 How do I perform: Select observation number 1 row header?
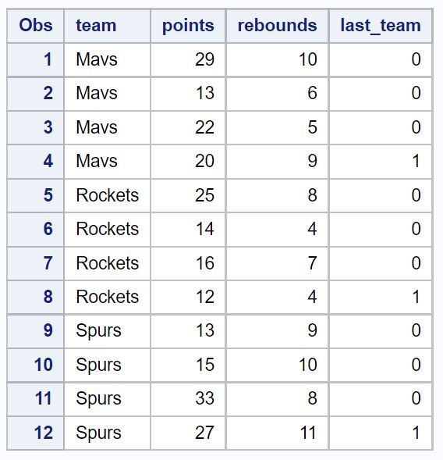(x=35, y=59)
